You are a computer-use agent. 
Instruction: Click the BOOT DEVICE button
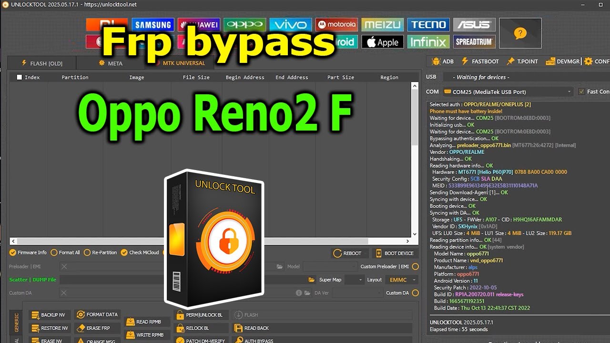[x=395, y=253]
